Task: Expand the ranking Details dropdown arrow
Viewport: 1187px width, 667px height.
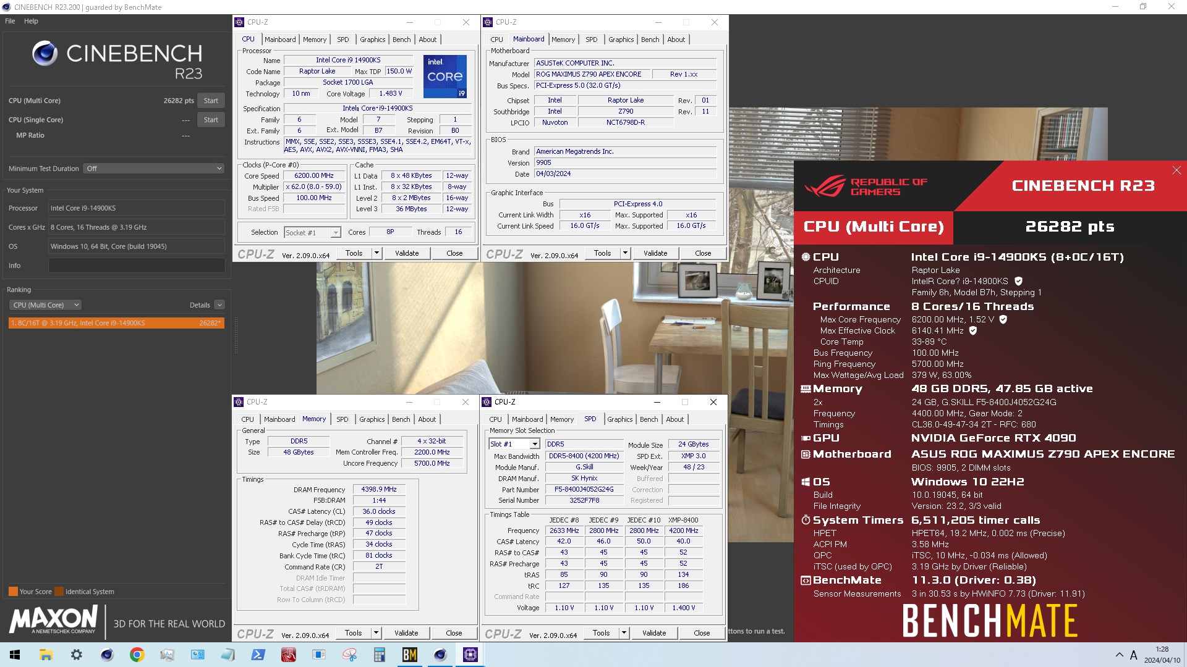Action: click(x=219, y=305)
